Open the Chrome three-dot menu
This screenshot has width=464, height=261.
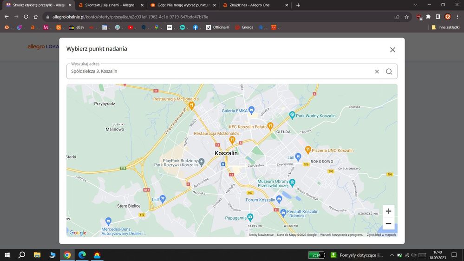[x=457, y=17]
